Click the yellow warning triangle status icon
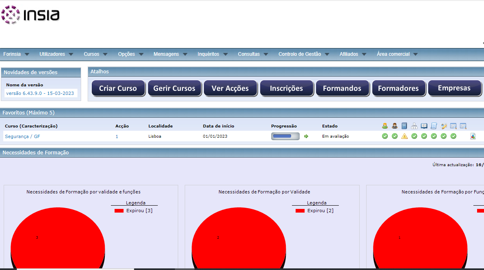This screenshot has width=484, height=270. [404, 136]
